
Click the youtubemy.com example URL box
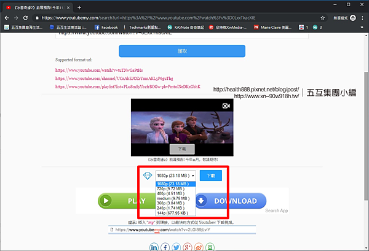coord(182,230)
